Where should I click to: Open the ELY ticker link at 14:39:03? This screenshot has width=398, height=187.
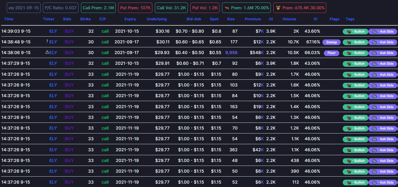53,31
